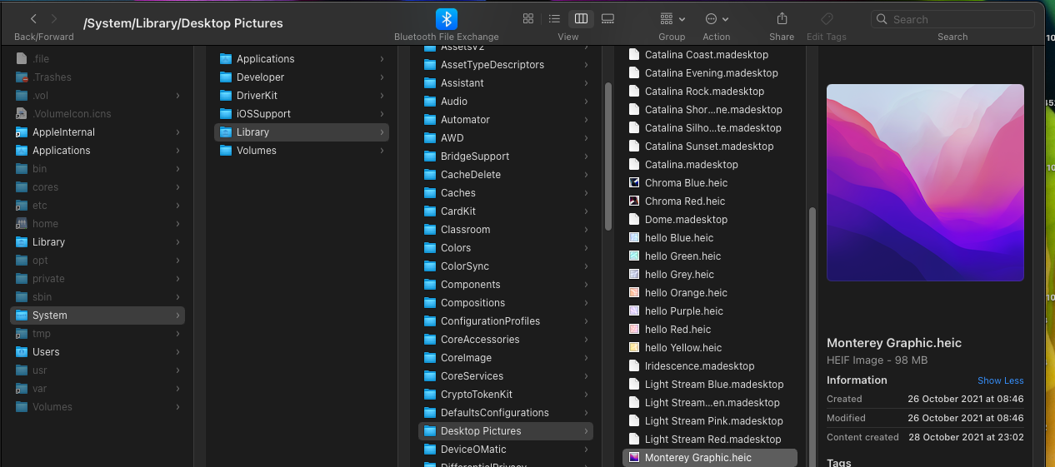The width and height of the screenshot is (1055, 467).
Task: Select the Chroma Blue.heic file icon
Action: (x=634, y=183)
